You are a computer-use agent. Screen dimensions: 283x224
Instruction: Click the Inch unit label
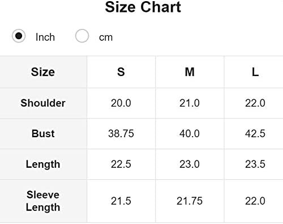[x=45, y=37]
